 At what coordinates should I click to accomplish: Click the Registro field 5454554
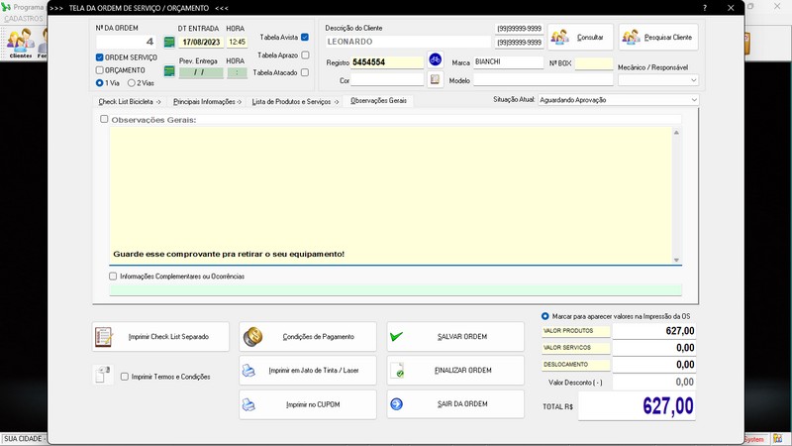click(387, 62)
